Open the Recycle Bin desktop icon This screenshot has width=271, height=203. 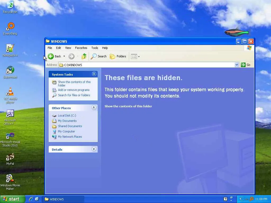coord(10,7)
